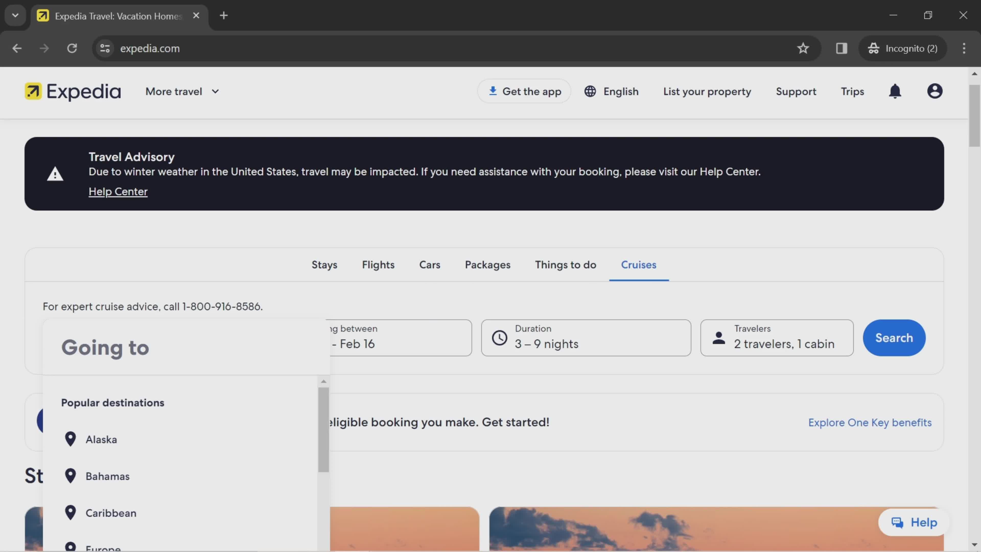Click the Popular destinations heading

pos(113,403)
